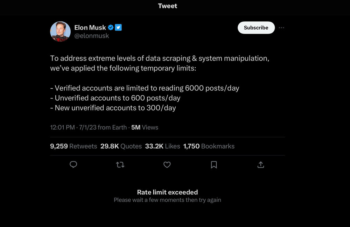Open the reply composer via comment icon
This screenshot has width=350, height=227.
point(73,165)
